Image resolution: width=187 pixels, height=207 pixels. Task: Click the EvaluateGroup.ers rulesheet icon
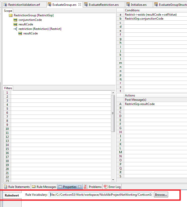click(x=50, y=5)
